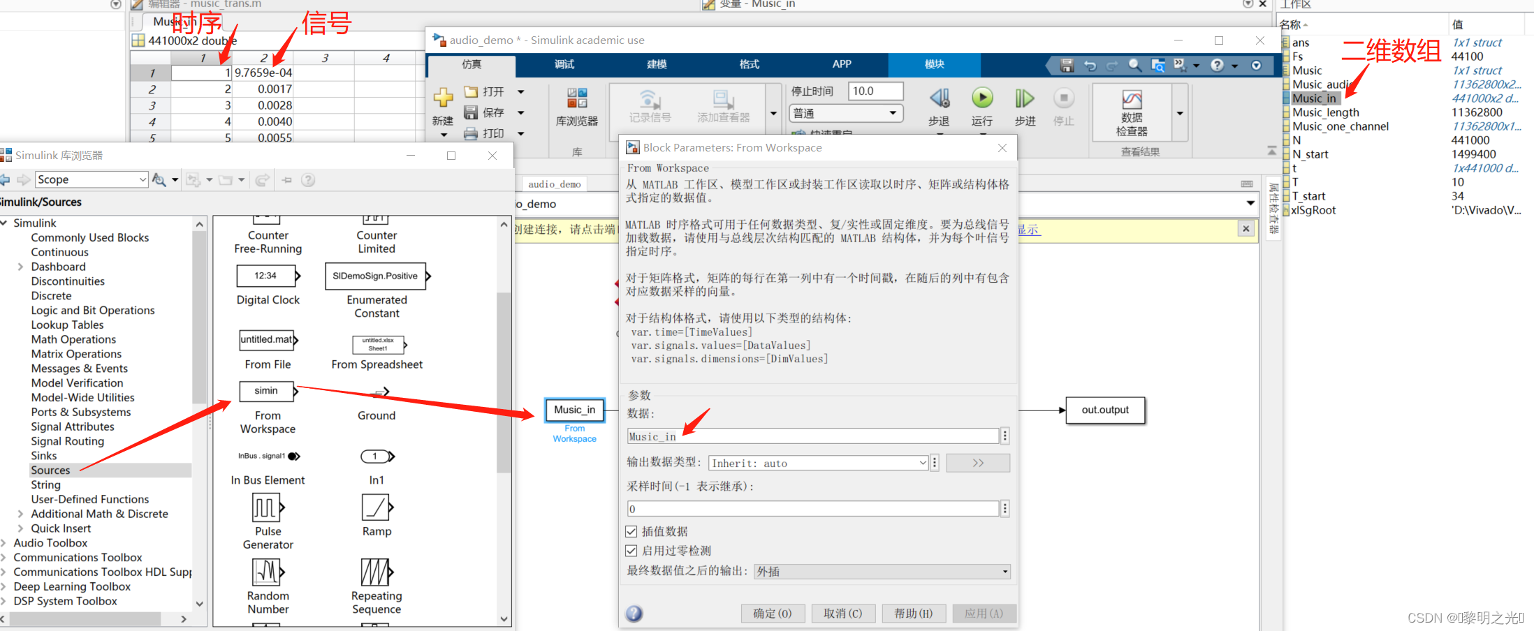Click the 取消(C) Cancel button
The height and width of the screenshot is (631, 1534).
[x=843, y=613]
